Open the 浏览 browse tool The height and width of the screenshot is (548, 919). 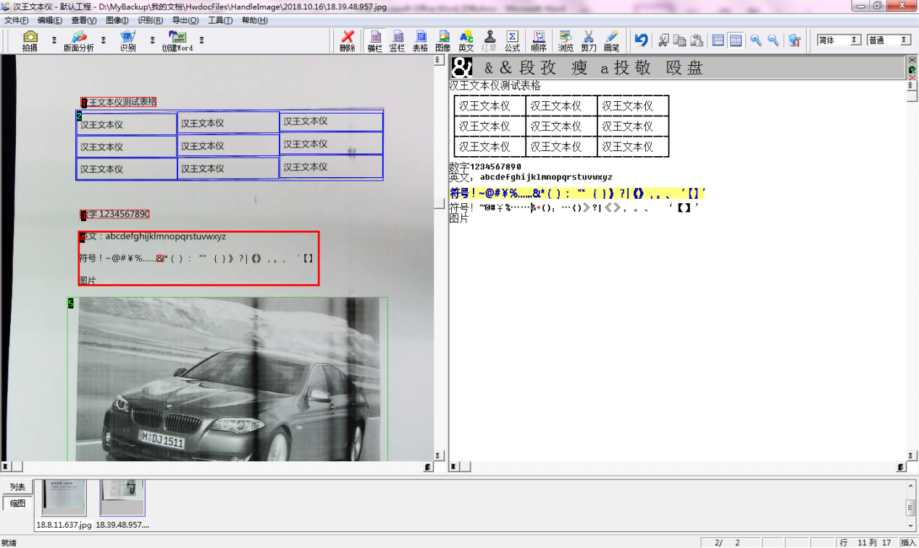566,41
